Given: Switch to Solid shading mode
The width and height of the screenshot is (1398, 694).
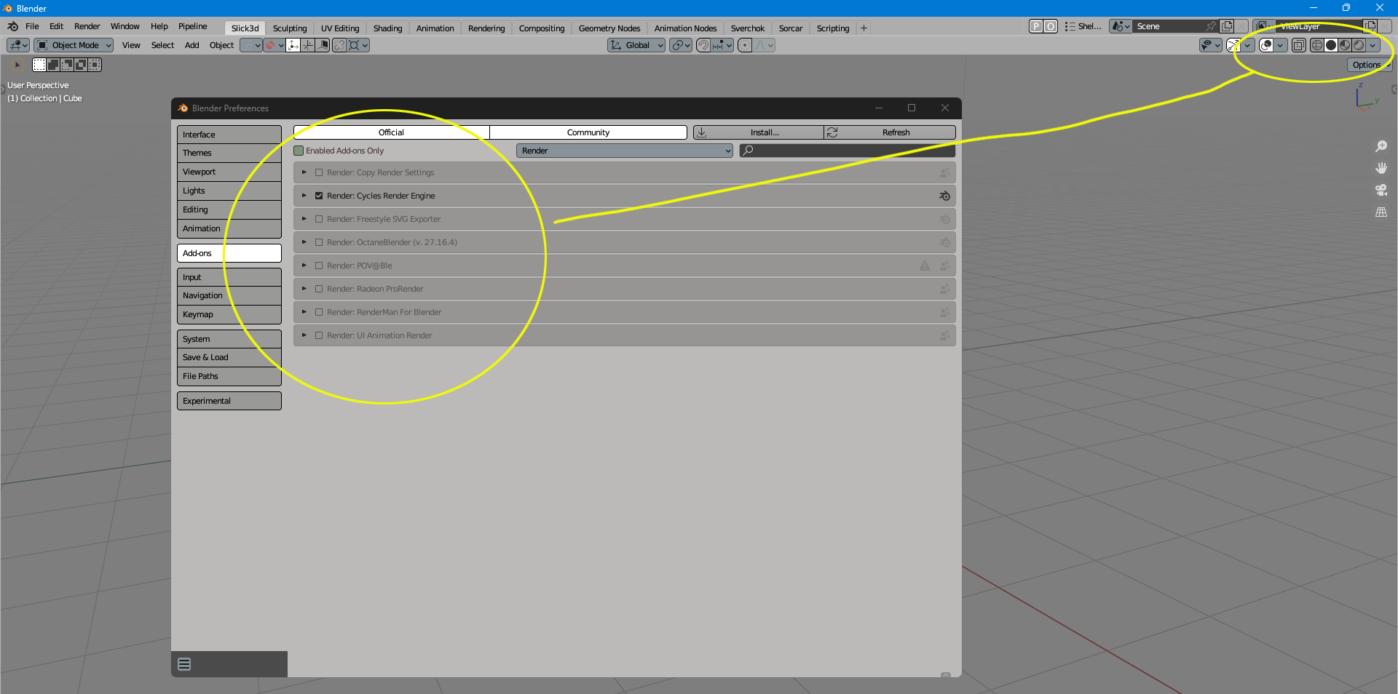Looking at the screenshot, I should click(1331, 45).
